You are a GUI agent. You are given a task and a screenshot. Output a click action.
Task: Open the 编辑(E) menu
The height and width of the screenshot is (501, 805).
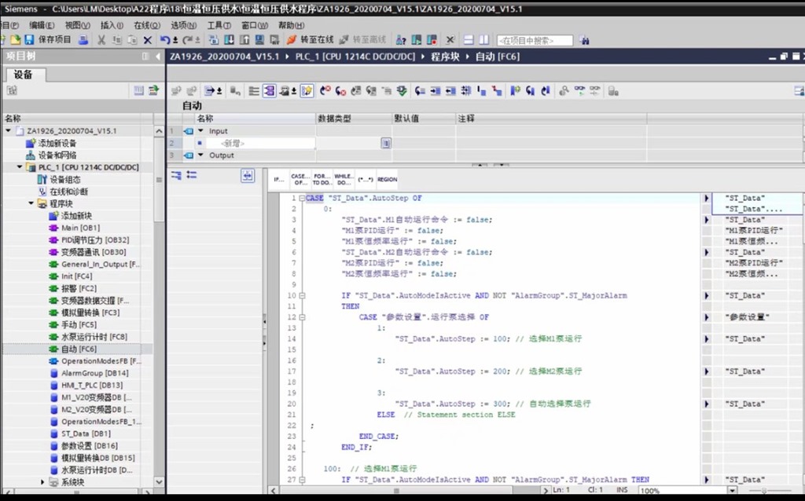pos(42,25)
